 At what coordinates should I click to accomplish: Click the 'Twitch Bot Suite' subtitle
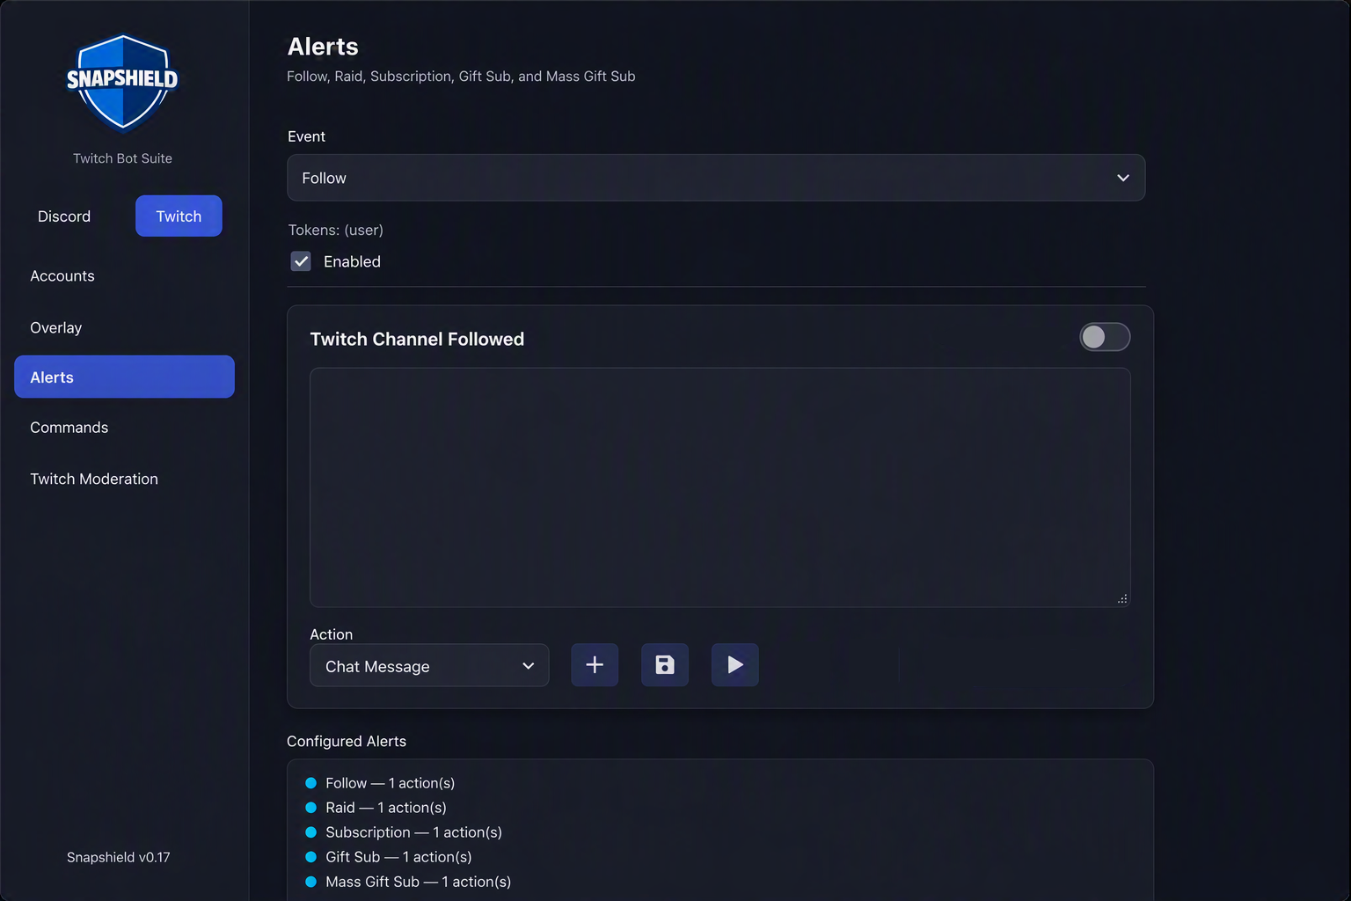tap(122, 158)
